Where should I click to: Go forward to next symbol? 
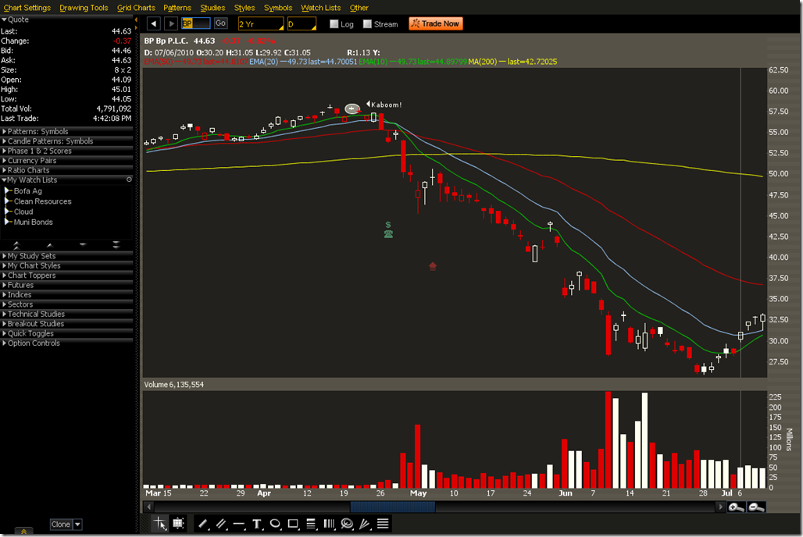pyautogui.click(x=171, y=23)
